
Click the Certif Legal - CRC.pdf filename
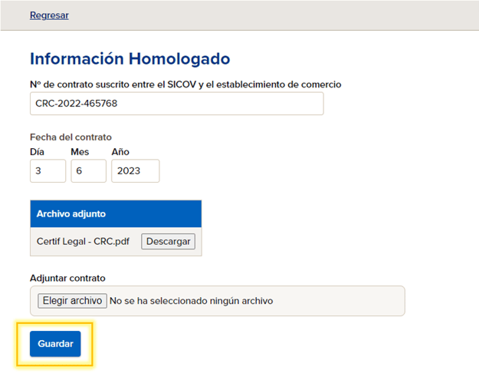[83, 241]
